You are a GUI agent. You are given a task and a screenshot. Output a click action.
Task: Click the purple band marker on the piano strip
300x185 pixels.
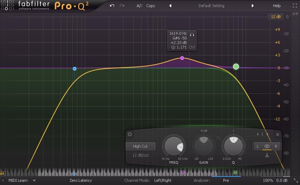click(x=183, y=172)
